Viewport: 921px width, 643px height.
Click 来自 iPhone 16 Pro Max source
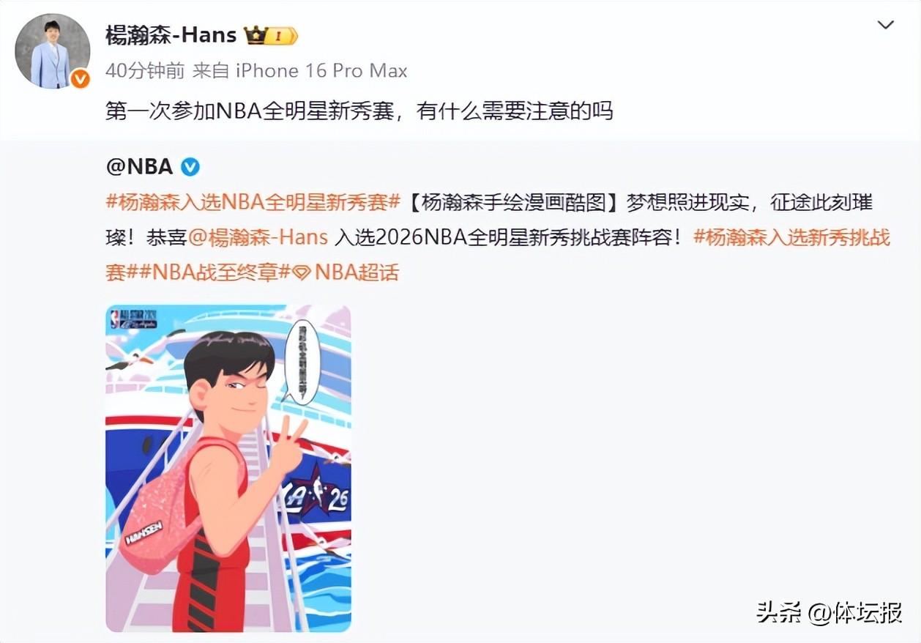(299, 71)
